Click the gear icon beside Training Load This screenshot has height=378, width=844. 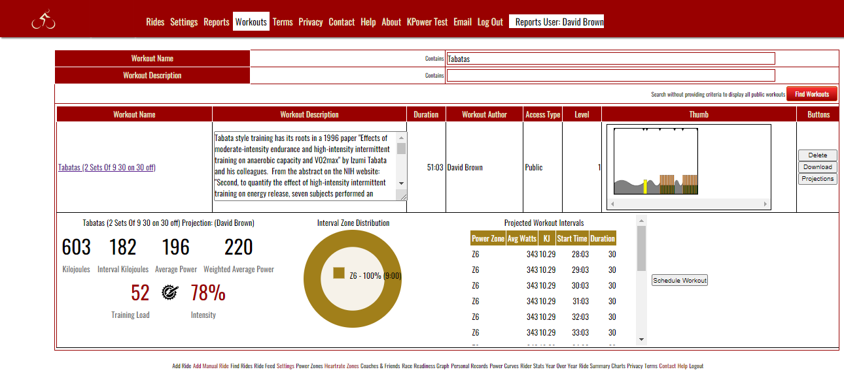[170, 292]
